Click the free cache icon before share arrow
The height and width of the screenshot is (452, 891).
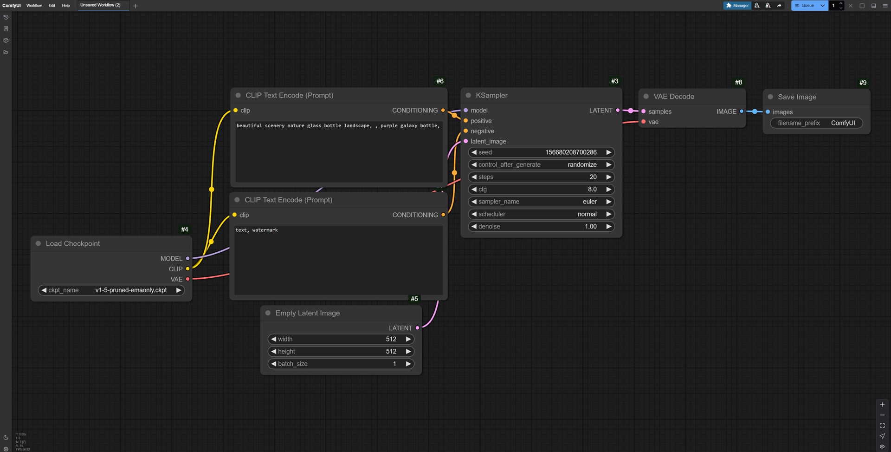tap(768, 6)
